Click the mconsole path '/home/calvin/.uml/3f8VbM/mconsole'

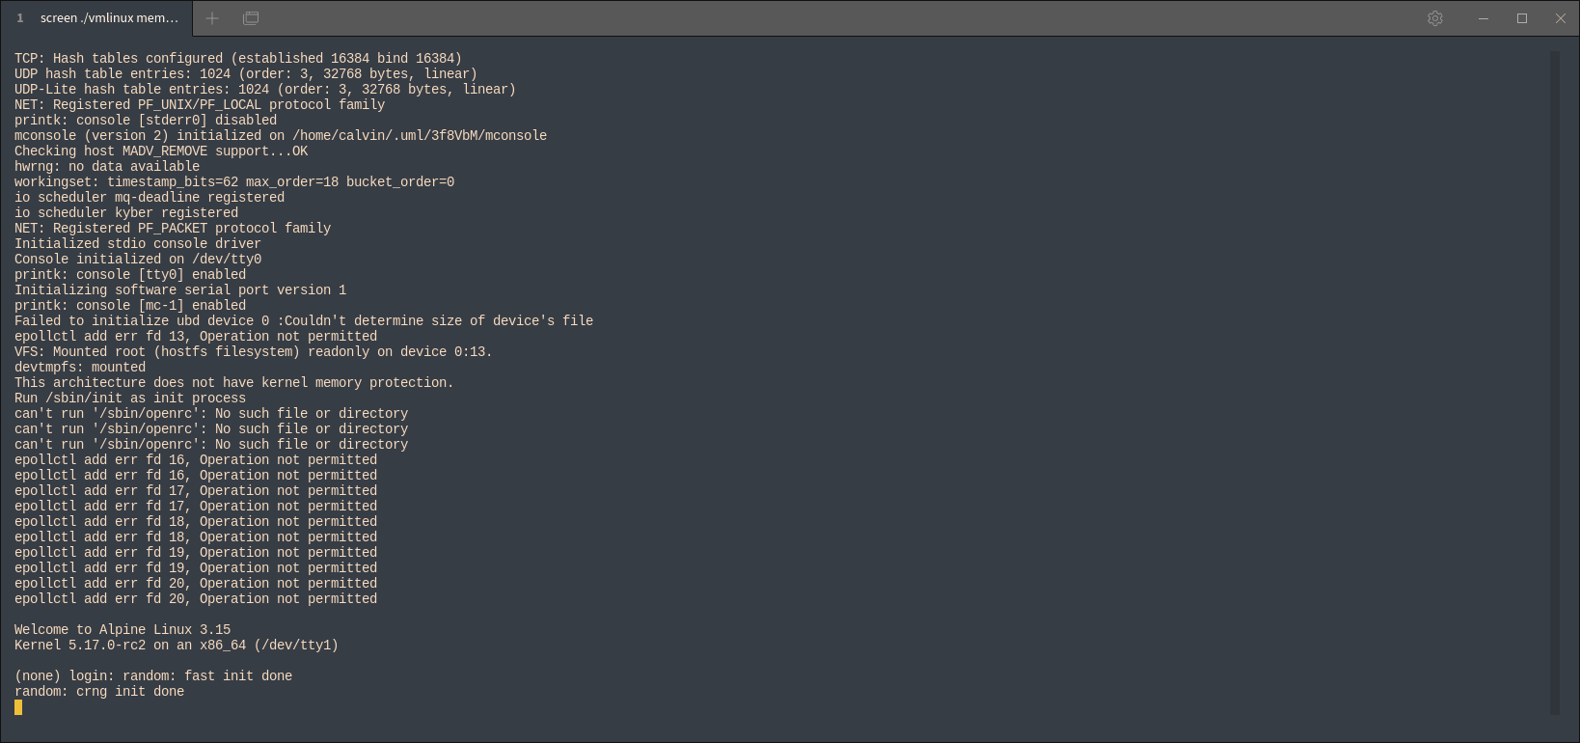click(420, 135)
